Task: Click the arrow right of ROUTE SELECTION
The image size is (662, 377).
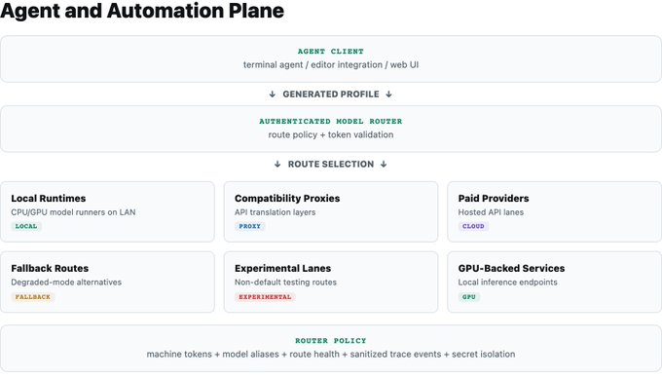Action: point(384,164)
